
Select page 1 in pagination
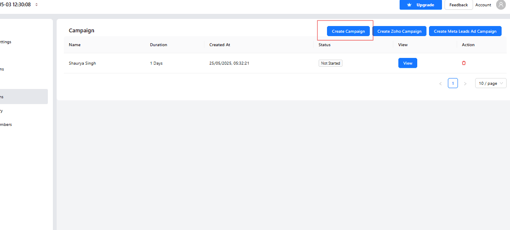point(452,84)
